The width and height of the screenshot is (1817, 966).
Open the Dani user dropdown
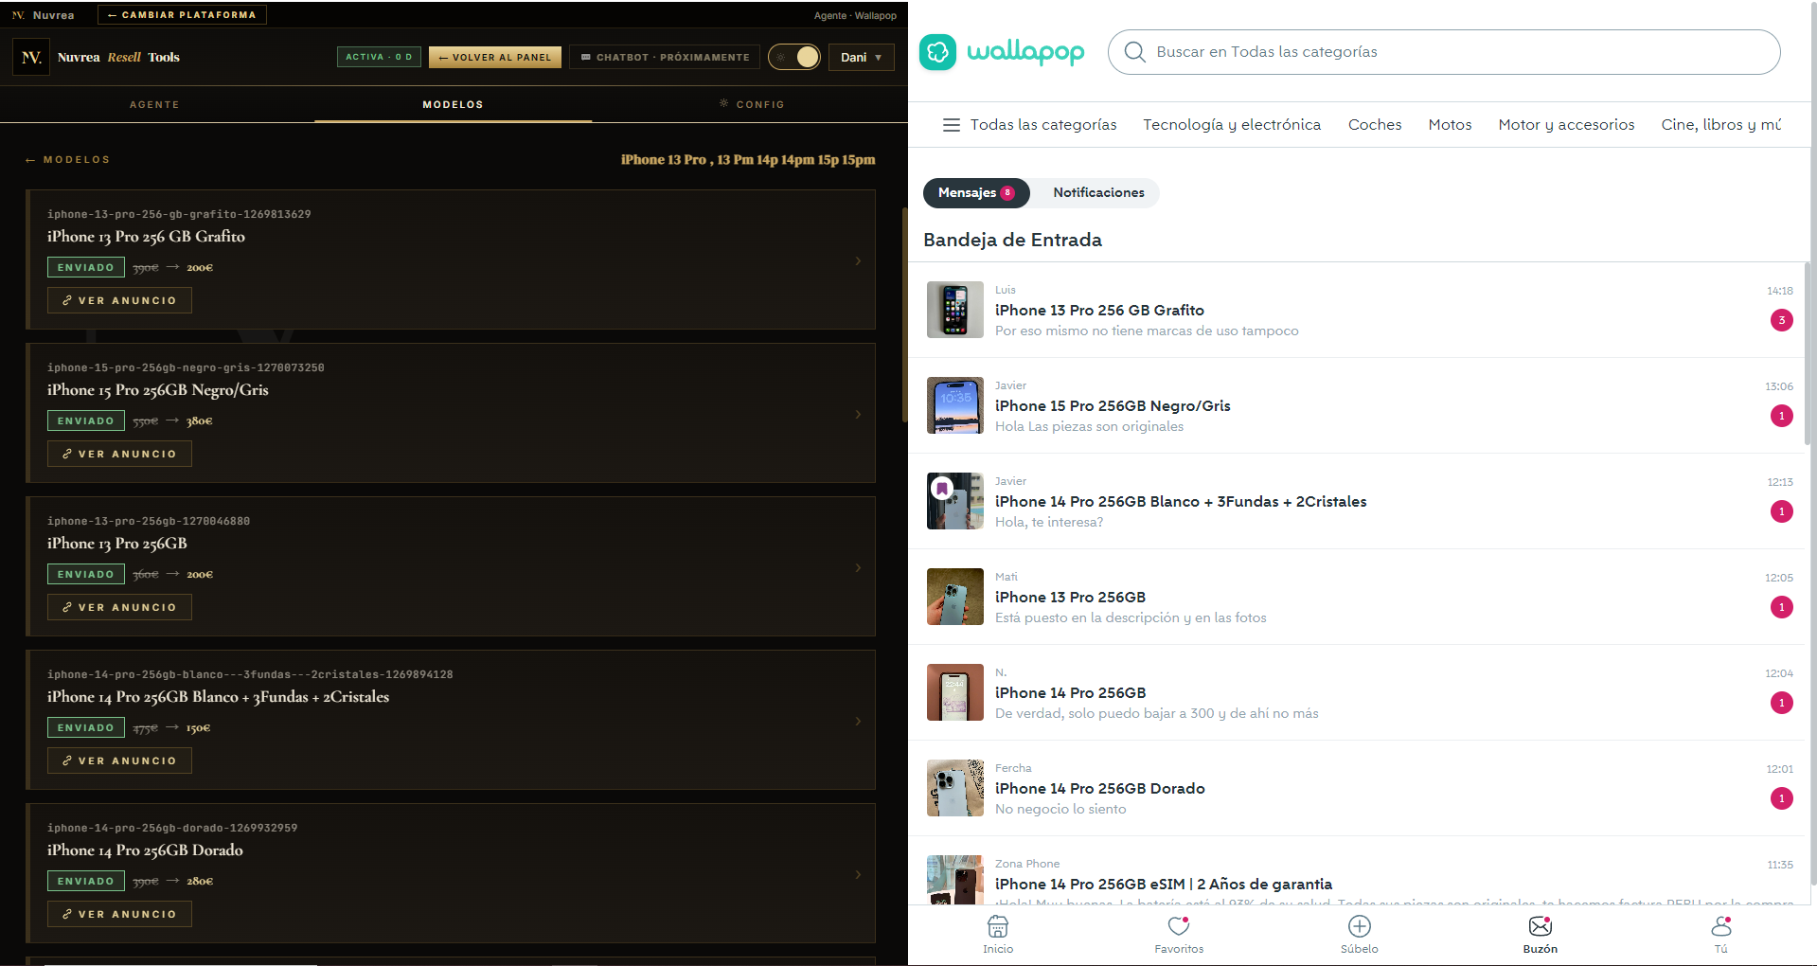tap(862, 57)
